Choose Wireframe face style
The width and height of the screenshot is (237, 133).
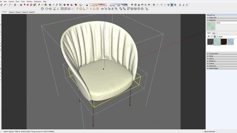point(161,5)
